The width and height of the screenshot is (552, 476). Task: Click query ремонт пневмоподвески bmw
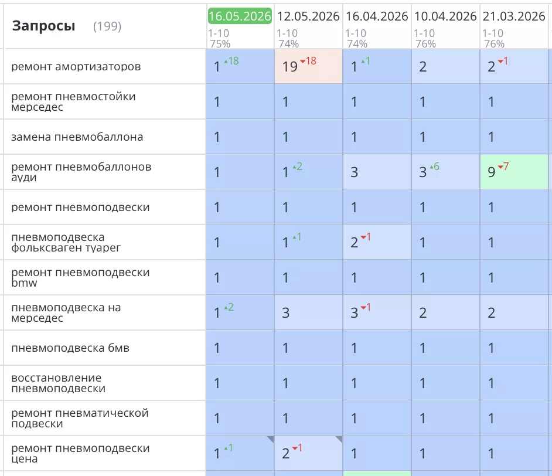coord(80,278)
